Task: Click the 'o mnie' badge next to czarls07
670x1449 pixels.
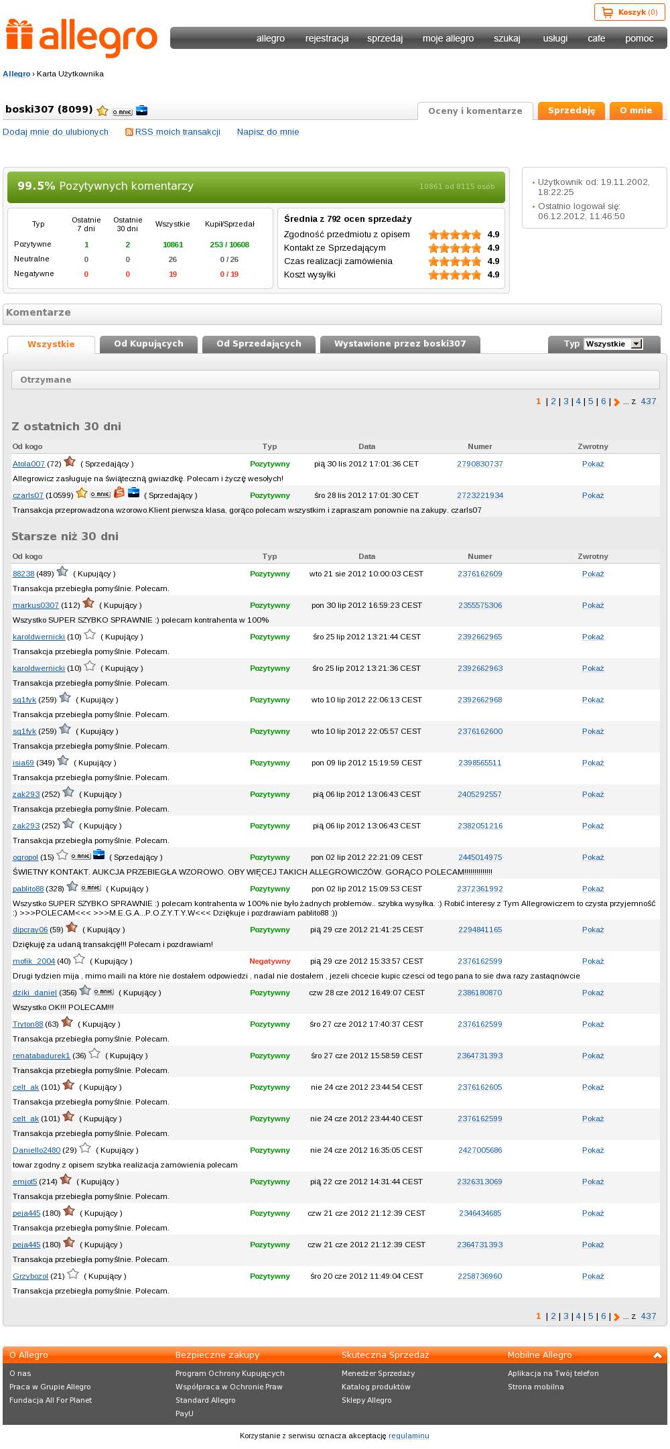Action: [100, 495]
